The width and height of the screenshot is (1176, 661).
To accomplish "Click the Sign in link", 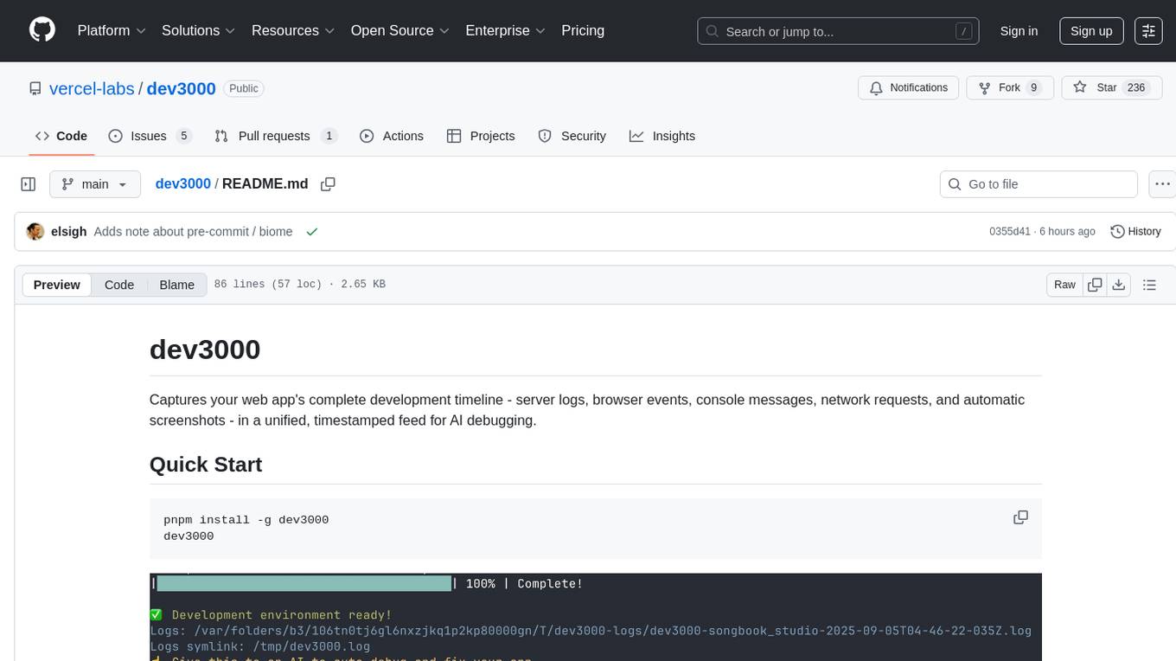I will point(1019,30).
